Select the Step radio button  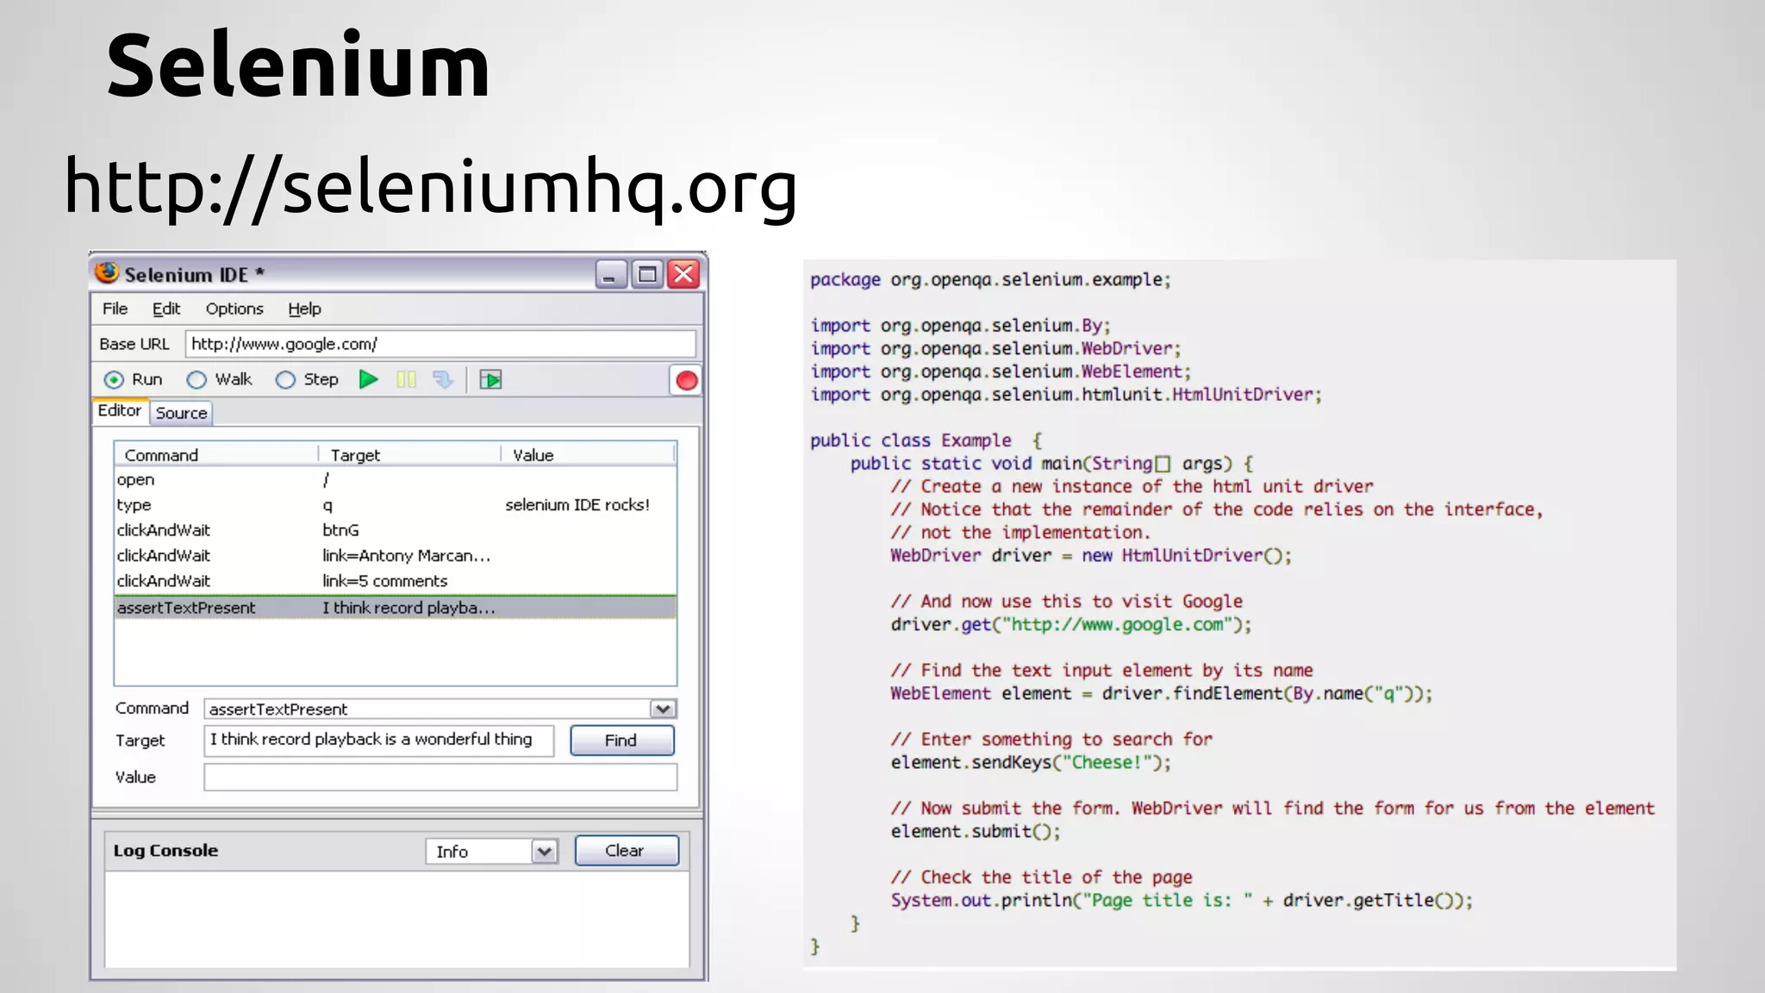(285, 379)
